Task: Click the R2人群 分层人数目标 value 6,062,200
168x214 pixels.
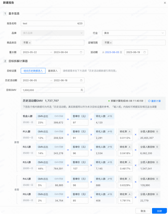Action: coord(146,153)
